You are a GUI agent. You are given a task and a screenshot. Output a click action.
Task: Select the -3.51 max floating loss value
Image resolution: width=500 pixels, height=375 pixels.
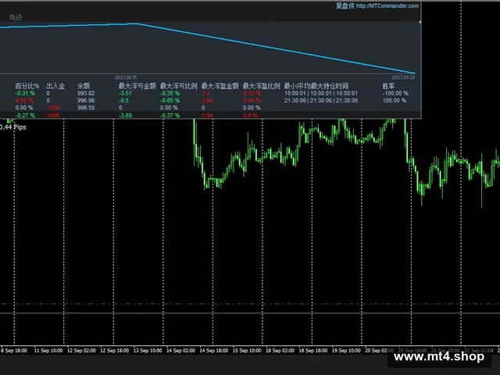click(125, 94)
